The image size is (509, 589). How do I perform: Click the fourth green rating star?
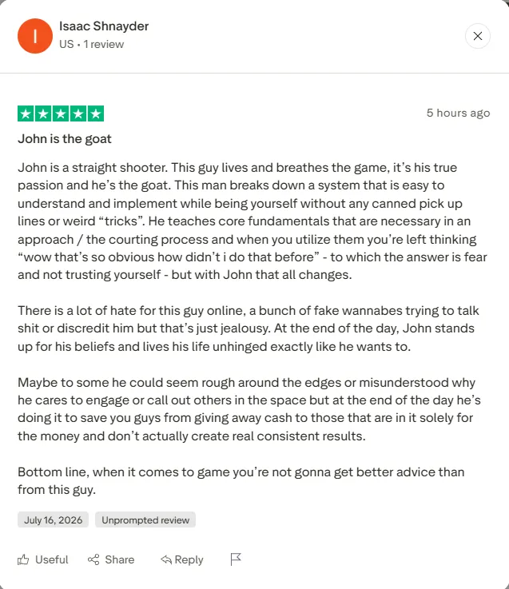pos(78,113)
